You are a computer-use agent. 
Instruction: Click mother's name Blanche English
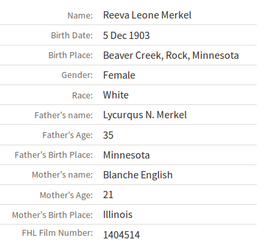coord(138,175)
